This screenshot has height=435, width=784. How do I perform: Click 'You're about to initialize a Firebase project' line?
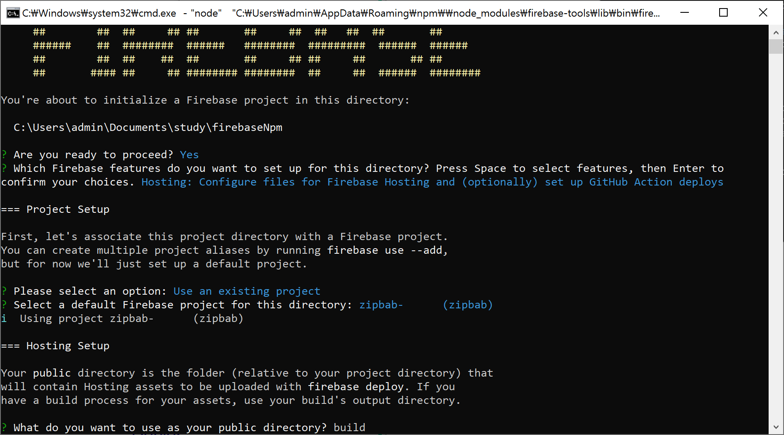click(206, 100)
